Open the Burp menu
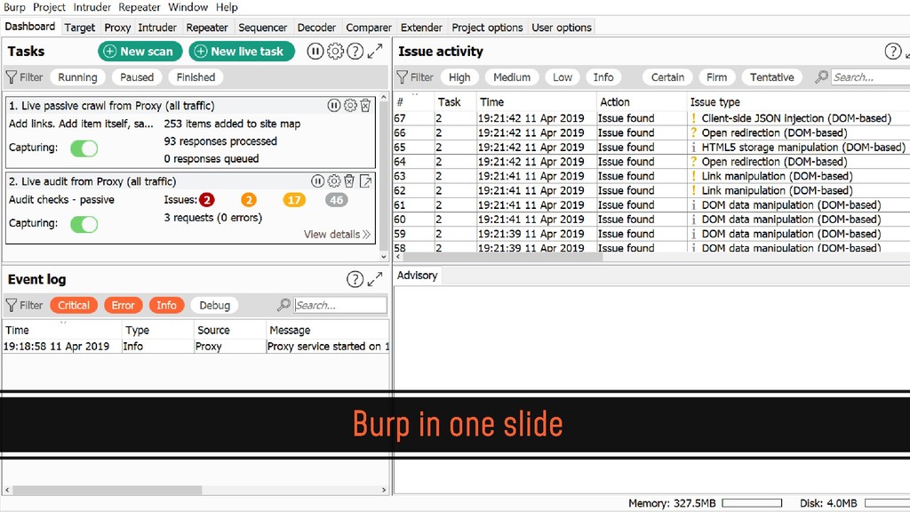Viewport: 910px width, 512px height. pos(14,7)
